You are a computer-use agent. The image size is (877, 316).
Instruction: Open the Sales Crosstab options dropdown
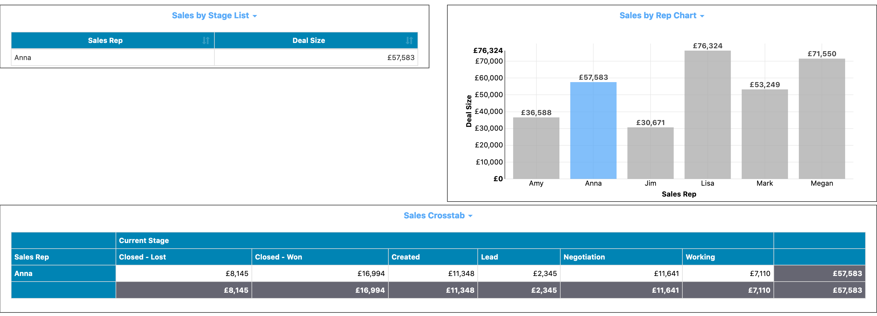471,215
